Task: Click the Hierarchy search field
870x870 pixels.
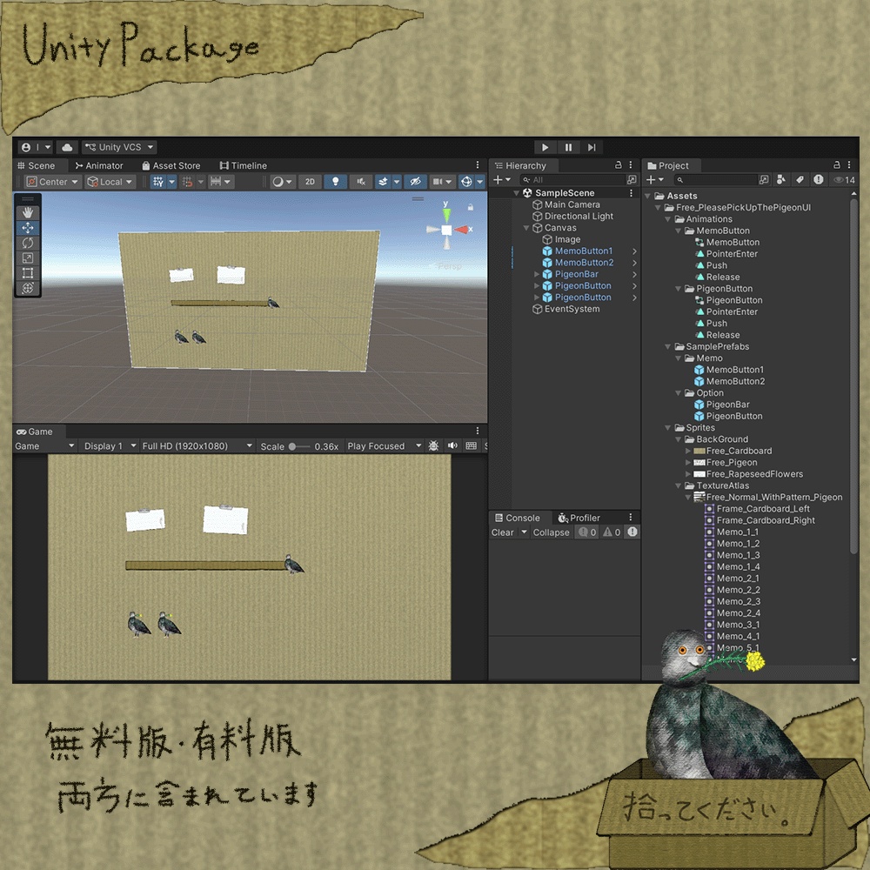Action: tap(573, 180)
